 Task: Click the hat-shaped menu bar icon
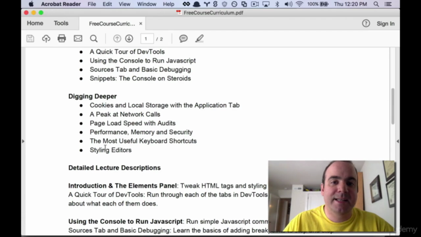197,4
